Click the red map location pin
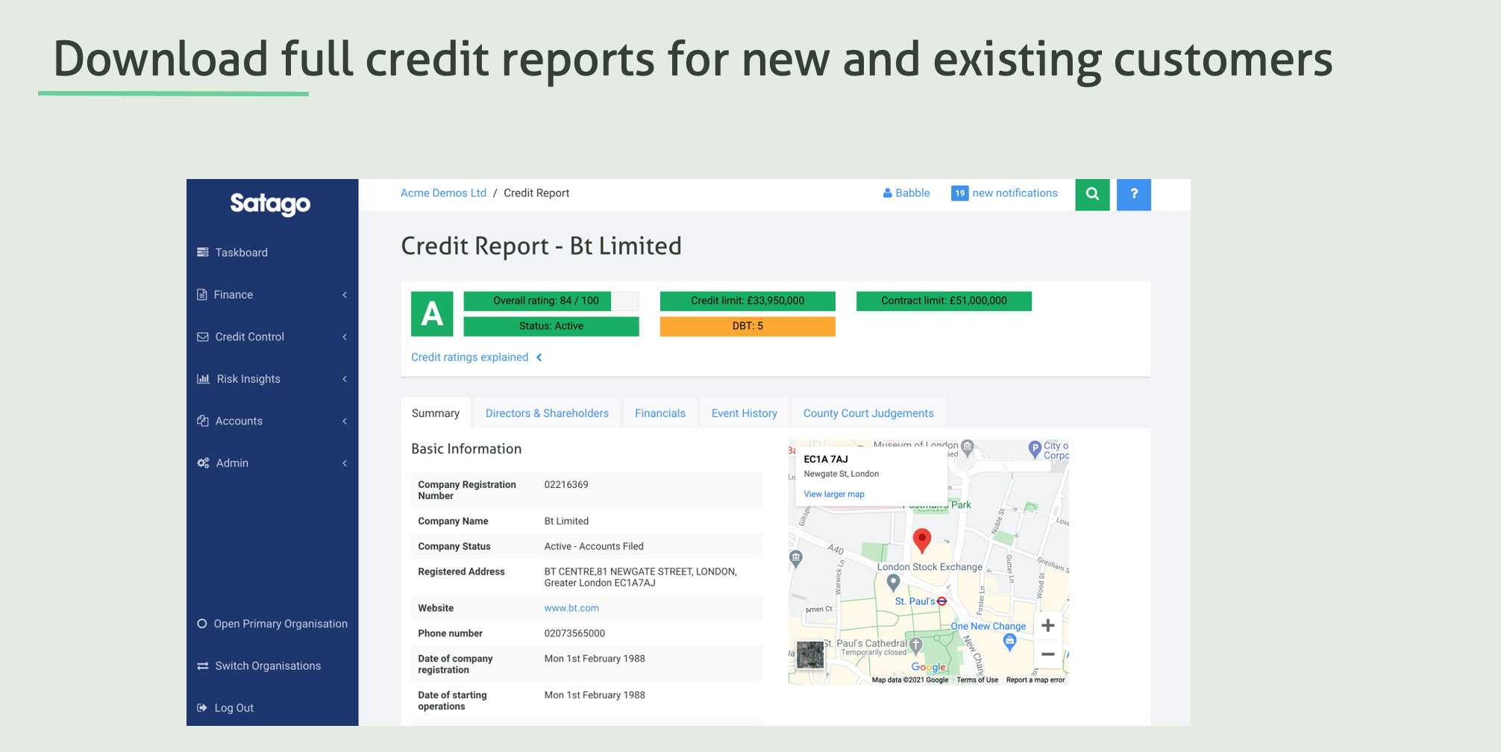Image resolution: width=1501 pixels, height=752 pixels. click(922, 541)
